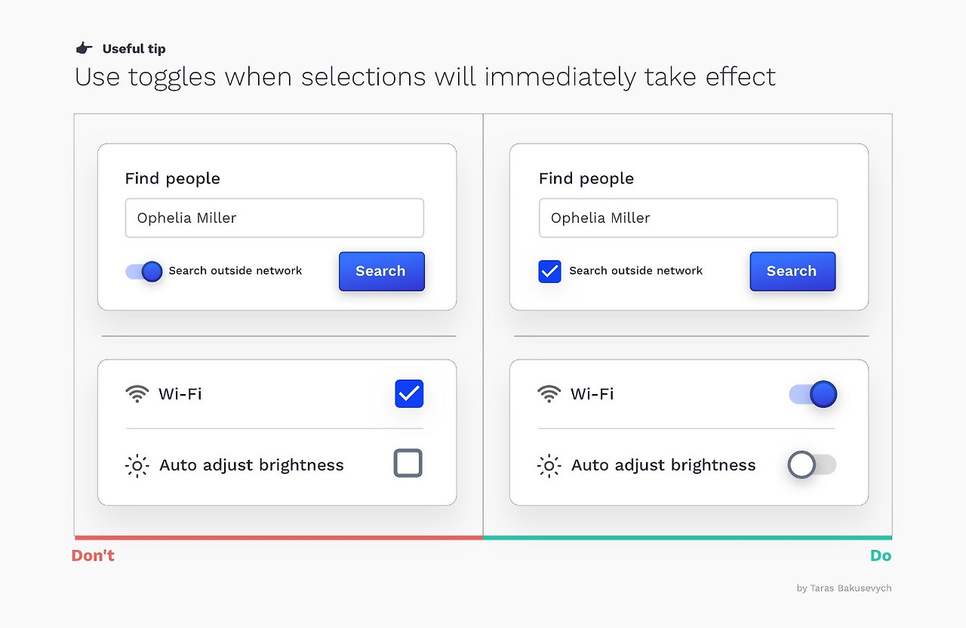Select the brightness sun icon in Don't panel
966x628 pixels.
click(137, 466)
